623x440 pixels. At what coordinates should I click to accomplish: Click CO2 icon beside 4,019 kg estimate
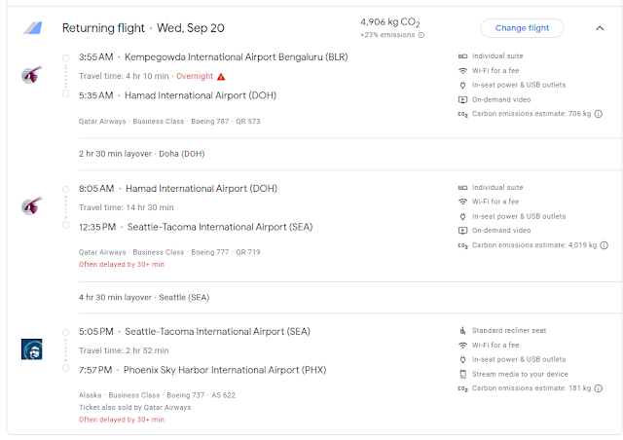(x=462, y=245)
